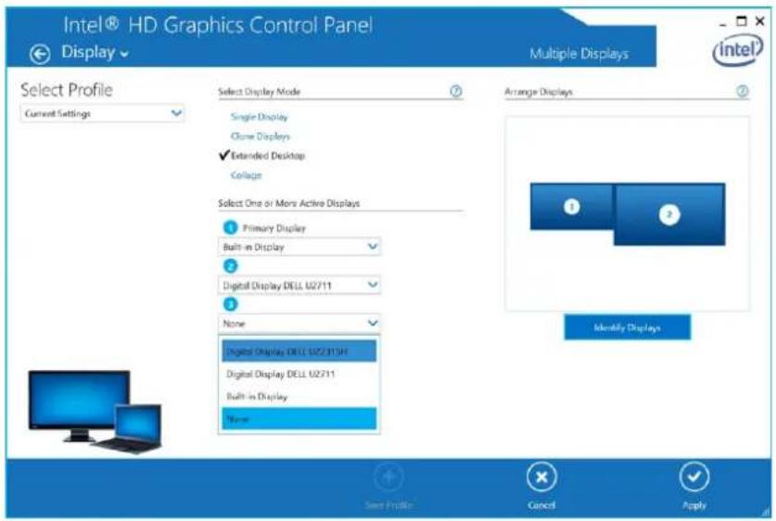The width and height of the screenshot is (776, 521).
Task: Click Multiple Displays header label
Action: point(579,54)
